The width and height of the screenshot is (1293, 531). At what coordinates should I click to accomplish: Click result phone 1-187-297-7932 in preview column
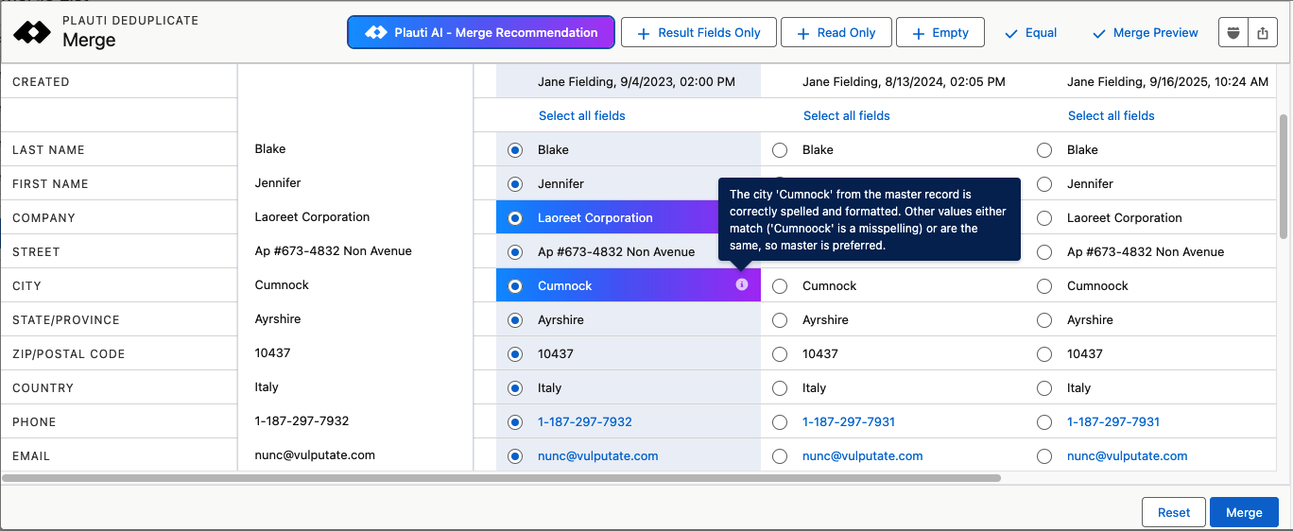(302, 420)
